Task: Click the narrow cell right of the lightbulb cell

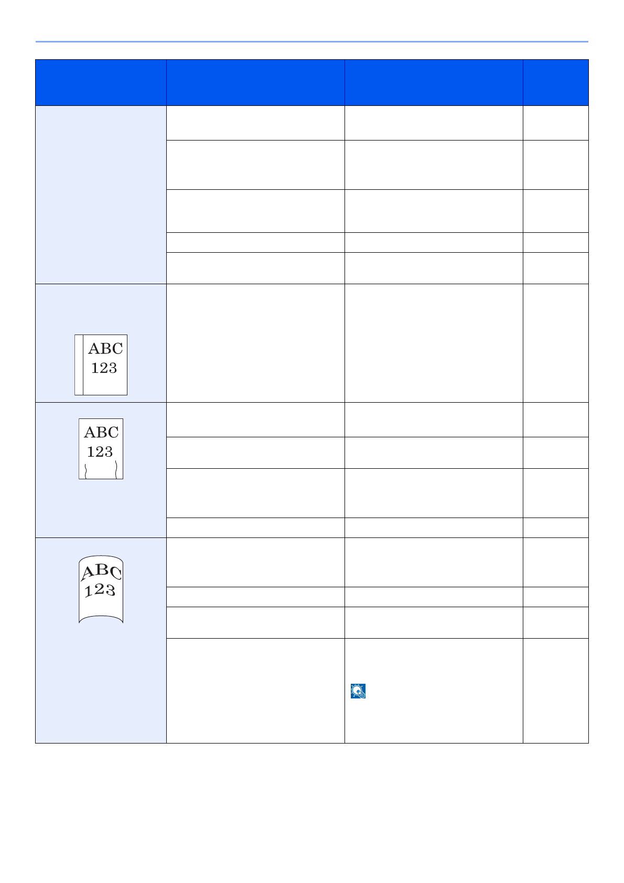Action: click(x=555, y=691)
